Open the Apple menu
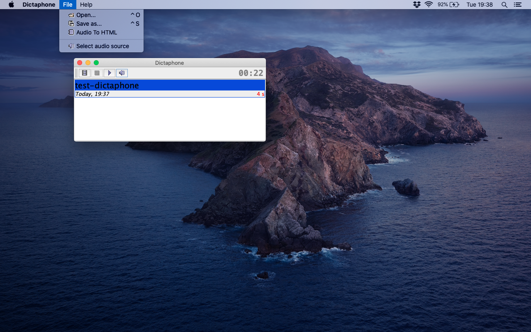531x332 pixels. [11, 5]
